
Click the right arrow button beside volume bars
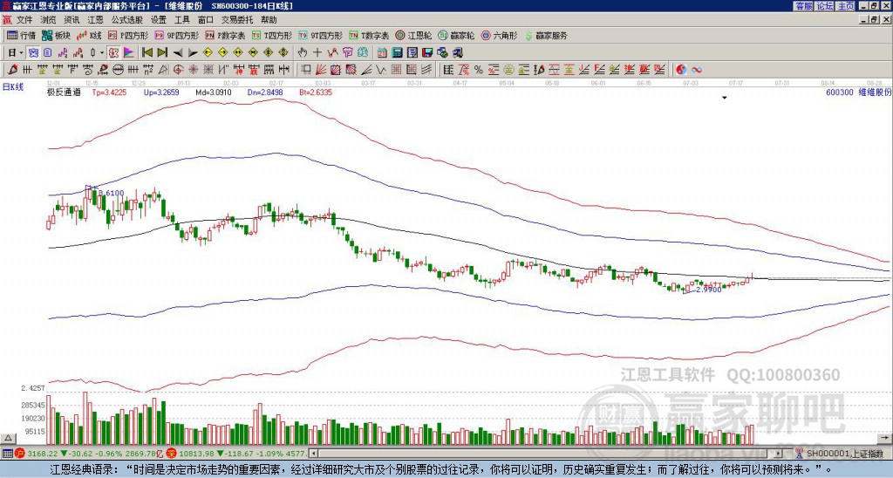[884, 438]
